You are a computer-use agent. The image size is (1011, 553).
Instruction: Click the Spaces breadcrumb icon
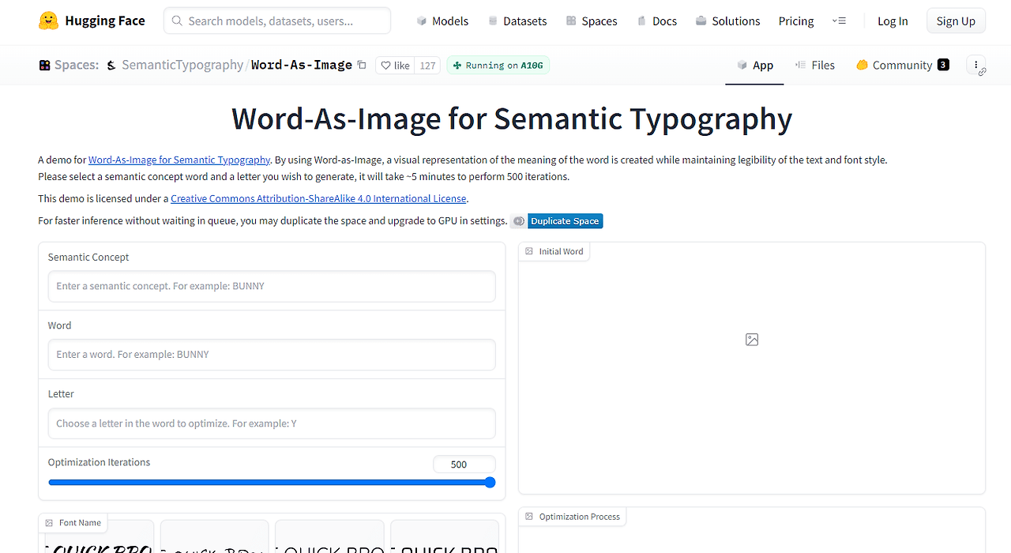(44, 66)
